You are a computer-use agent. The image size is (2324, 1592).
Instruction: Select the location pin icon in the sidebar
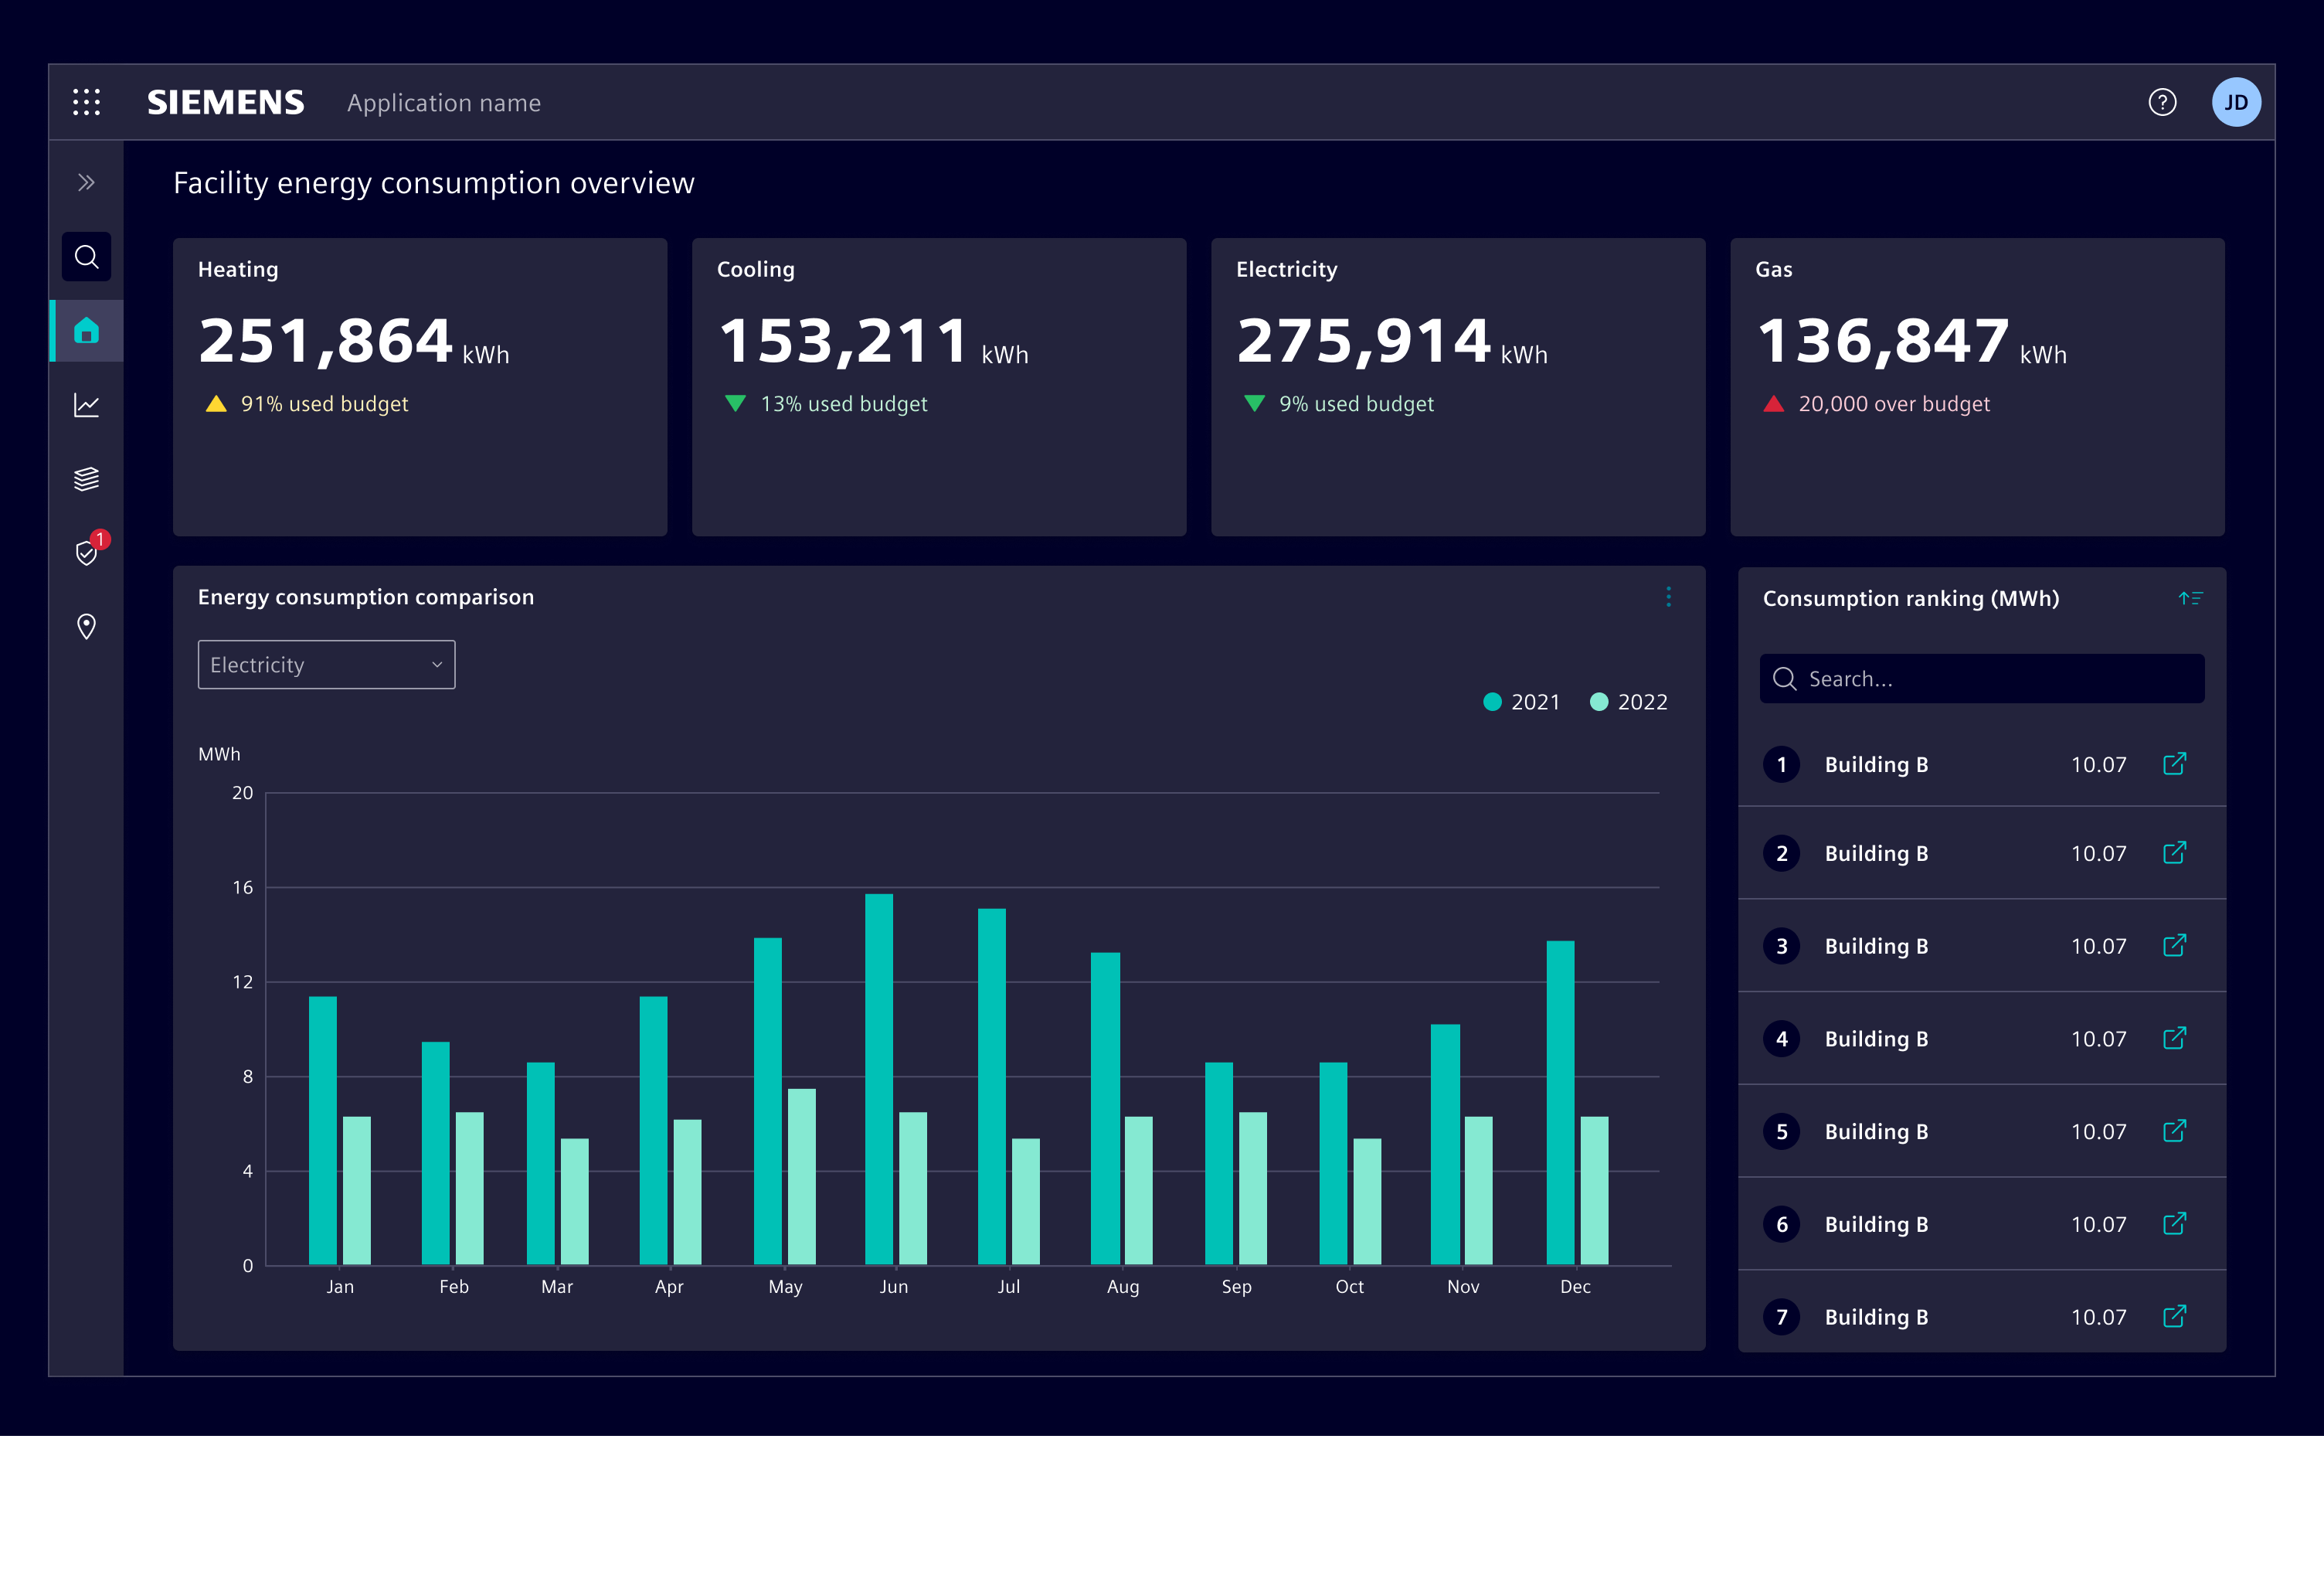[86, 627]
